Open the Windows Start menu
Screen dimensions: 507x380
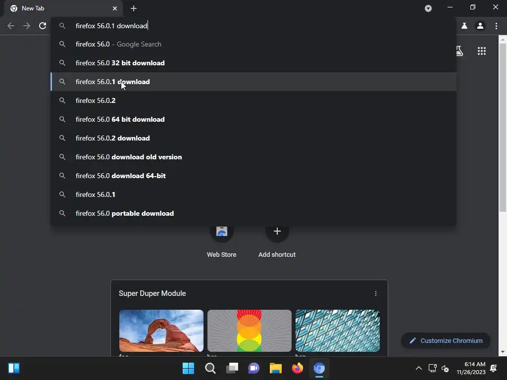188,368
